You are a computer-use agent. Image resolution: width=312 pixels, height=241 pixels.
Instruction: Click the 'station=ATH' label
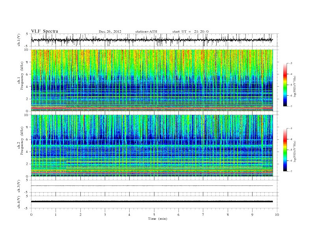(146, 32)
